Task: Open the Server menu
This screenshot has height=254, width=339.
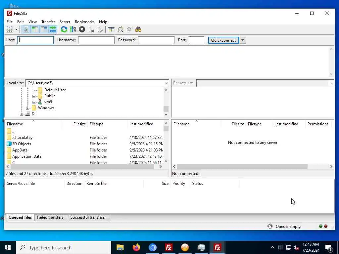Action: point(65,22)
